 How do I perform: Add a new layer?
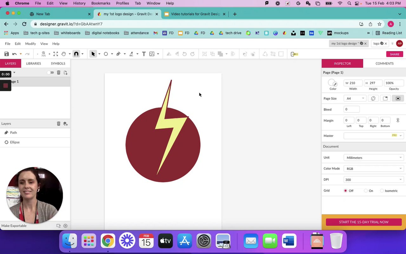point(65,124)
